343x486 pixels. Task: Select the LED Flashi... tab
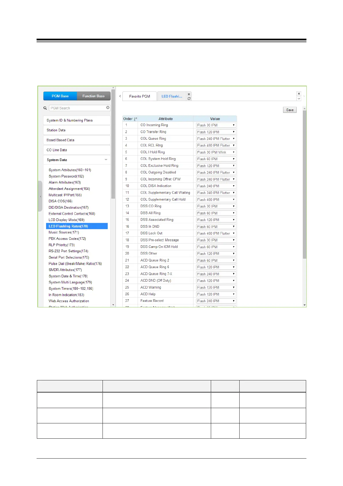click(172, 96)
